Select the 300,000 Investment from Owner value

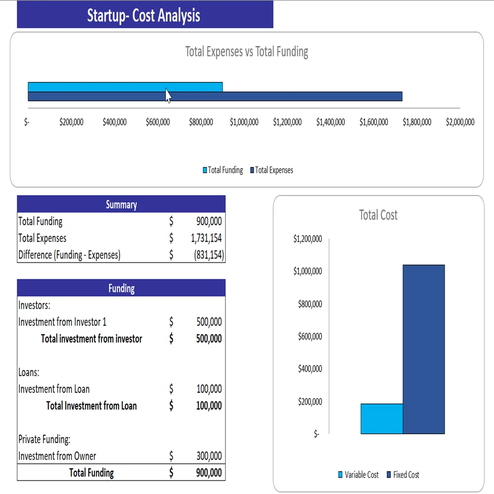[209, 456]
